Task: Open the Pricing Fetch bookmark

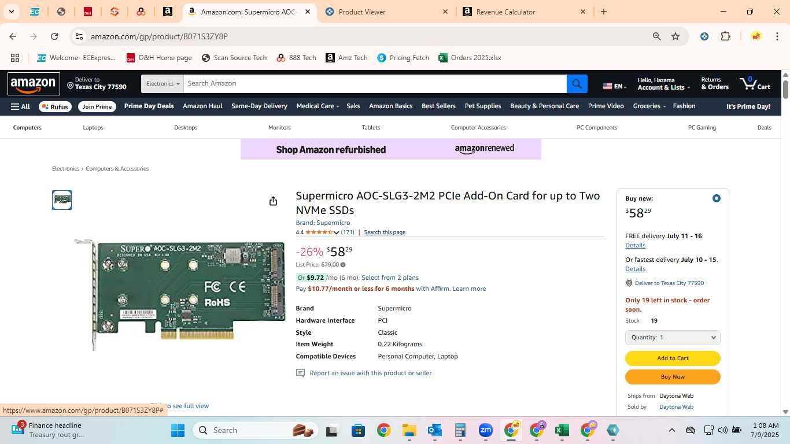Action: coord(403,58)
